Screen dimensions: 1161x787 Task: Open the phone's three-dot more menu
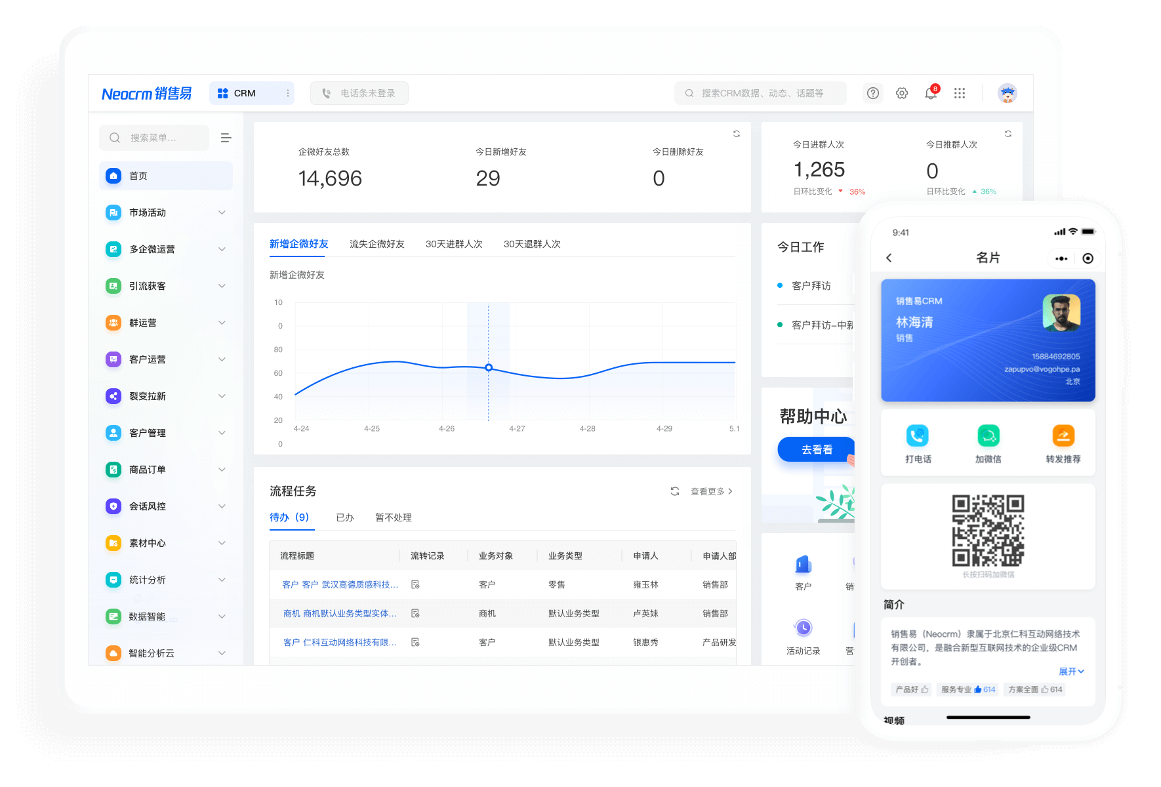coord(1061,258)
